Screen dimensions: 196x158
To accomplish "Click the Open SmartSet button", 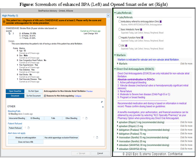I will (15, 91).
